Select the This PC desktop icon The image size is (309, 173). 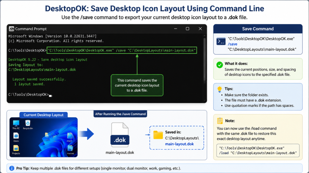pos(16,125)
